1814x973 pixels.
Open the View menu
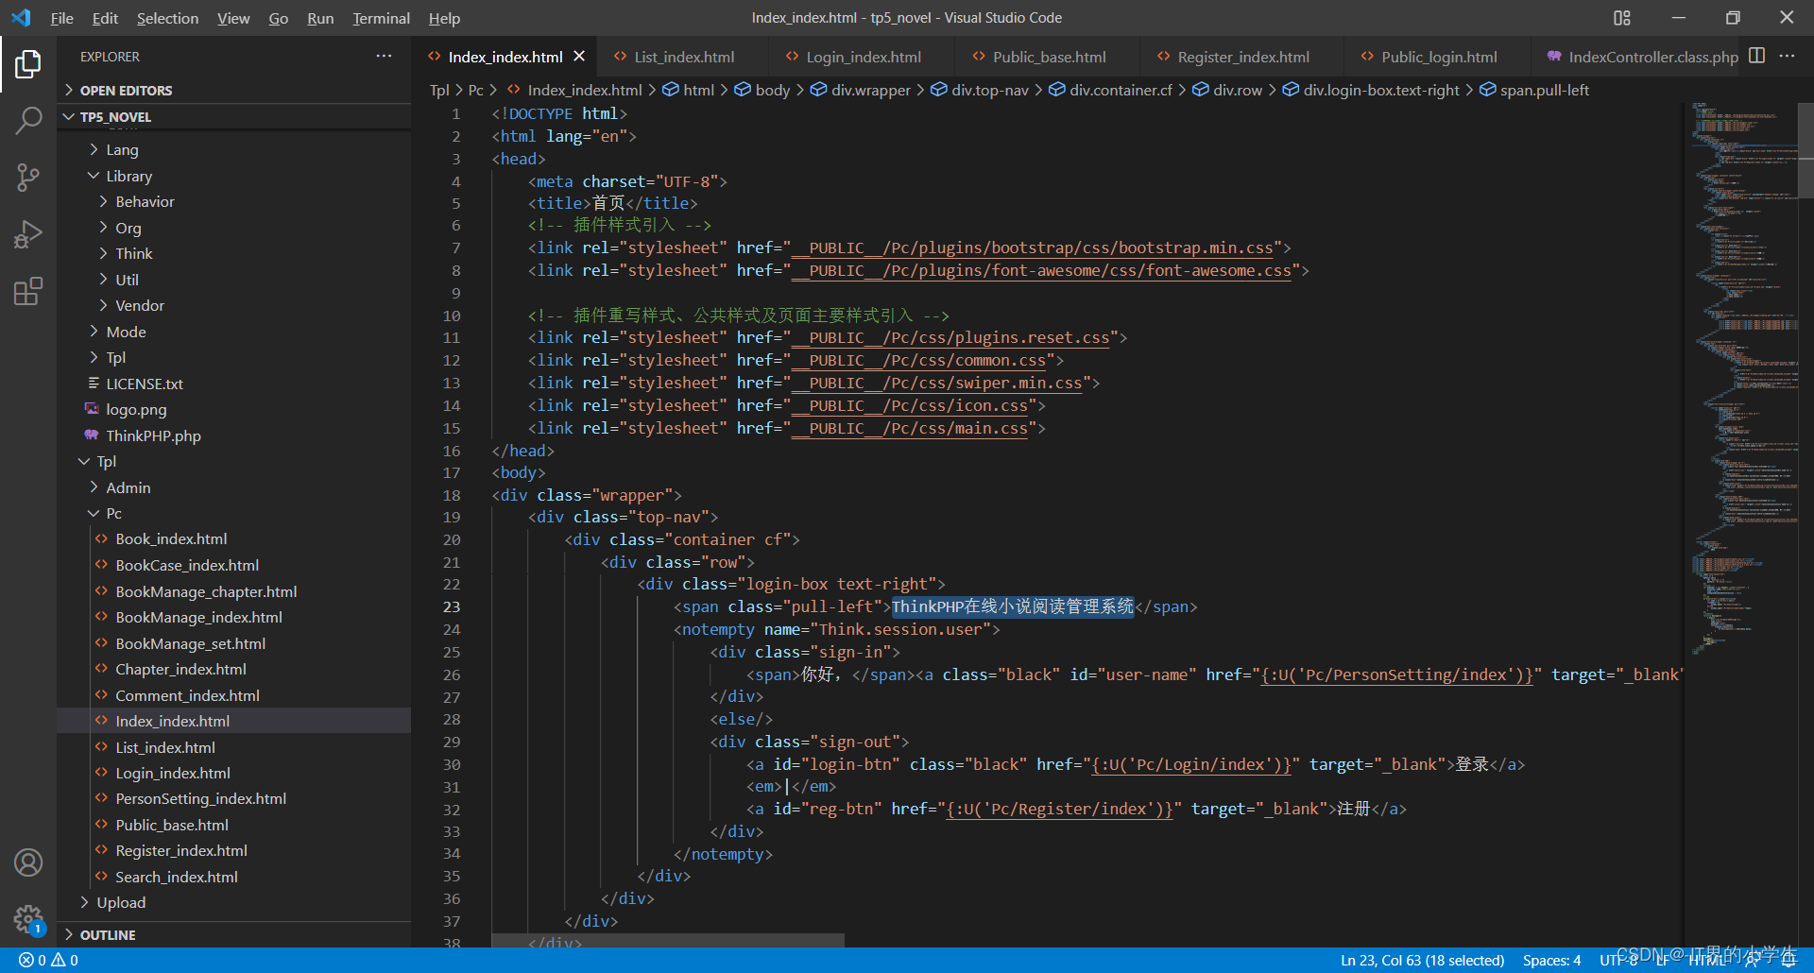tap(233, 18)
